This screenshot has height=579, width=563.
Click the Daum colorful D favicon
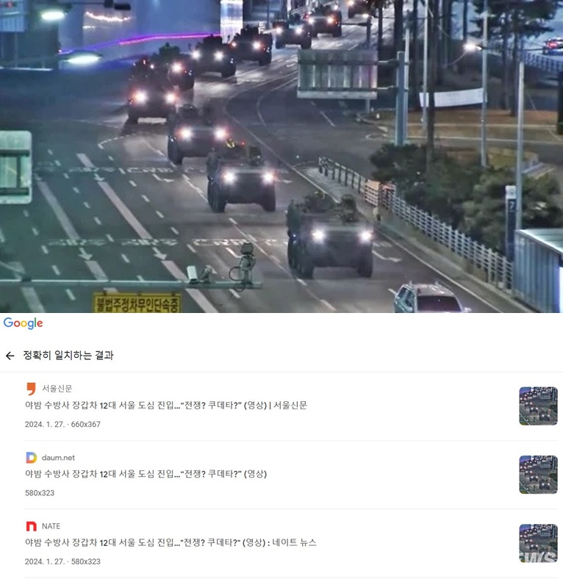pyautogui.click(x=32, y=458)
